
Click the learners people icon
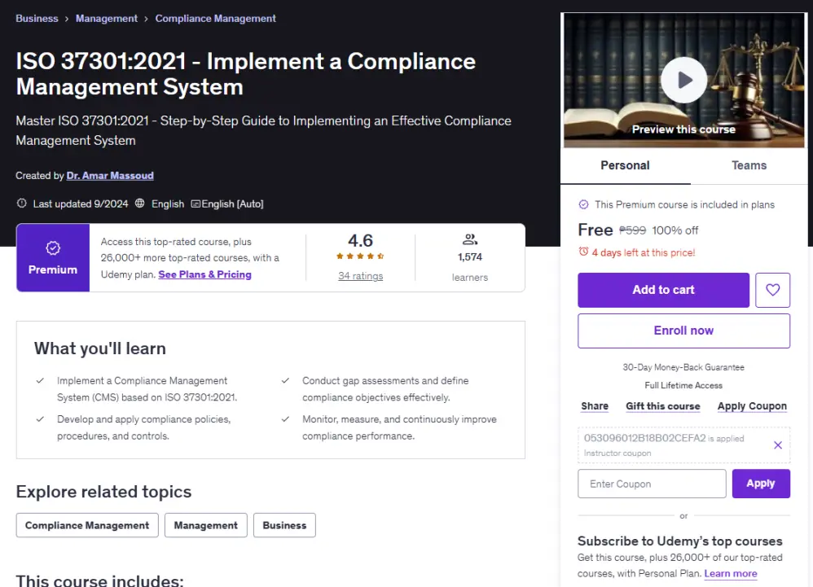[x=470, y=239]
